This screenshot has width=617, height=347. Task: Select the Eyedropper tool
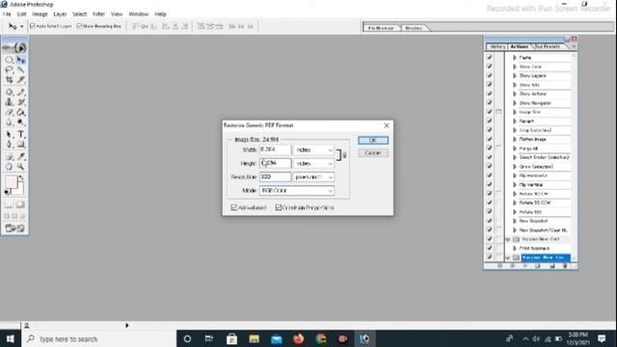[x=21, y=156]
